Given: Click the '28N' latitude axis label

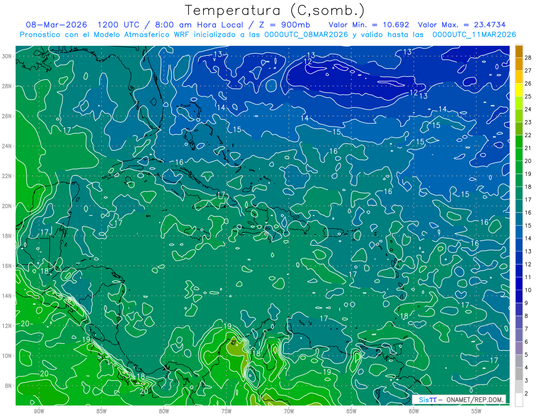Looking at the screenshot, I should [x=8, y=86].
